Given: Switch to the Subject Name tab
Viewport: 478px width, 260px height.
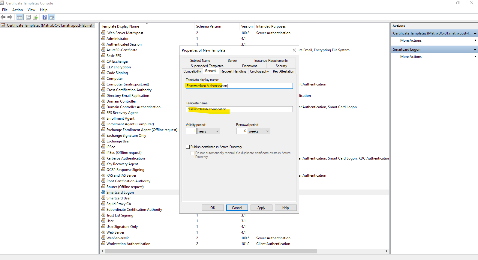Looking at the screenshot, I should tap(200, 61).
